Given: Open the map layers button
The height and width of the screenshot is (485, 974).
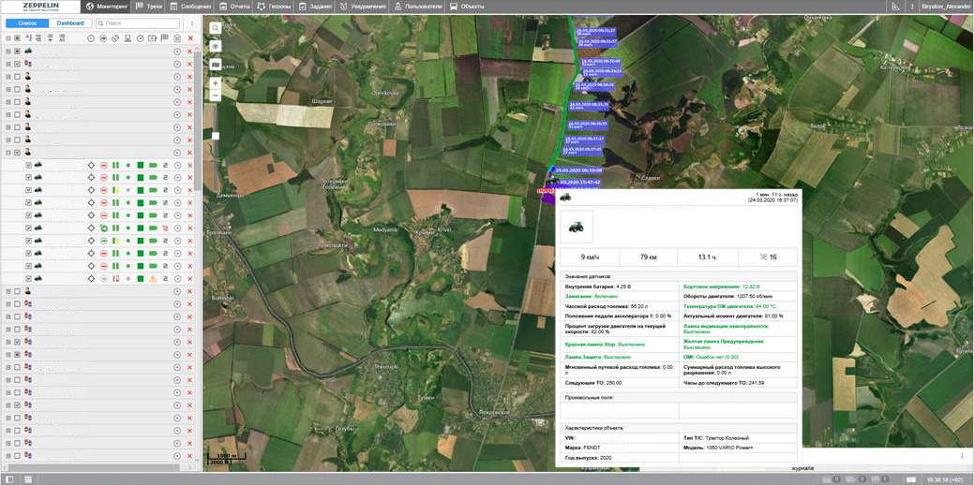Looking at the screenshot, I should tap(215, 64).
